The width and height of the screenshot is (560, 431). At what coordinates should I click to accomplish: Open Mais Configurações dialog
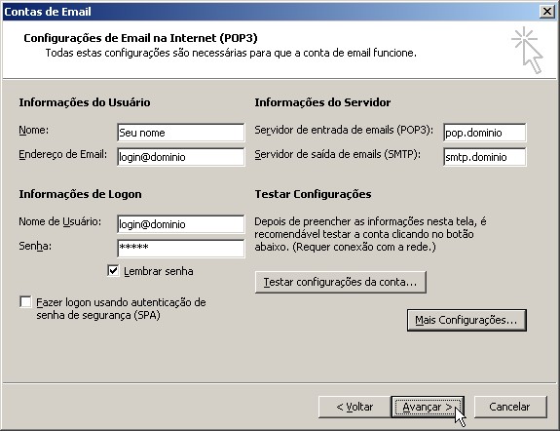tap(467, 320)
